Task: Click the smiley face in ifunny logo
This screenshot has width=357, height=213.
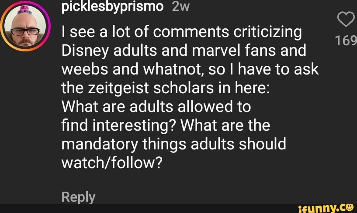Action: [348, 206]
